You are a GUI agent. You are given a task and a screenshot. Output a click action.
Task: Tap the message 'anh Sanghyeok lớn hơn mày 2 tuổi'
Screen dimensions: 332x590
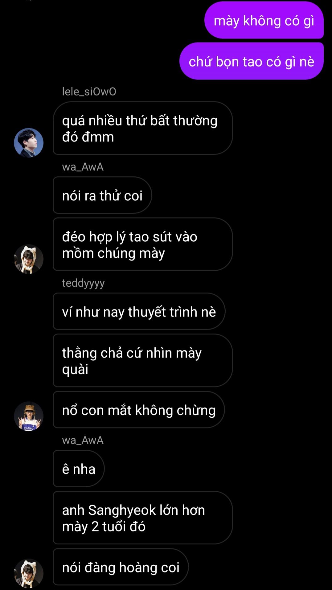143,518
